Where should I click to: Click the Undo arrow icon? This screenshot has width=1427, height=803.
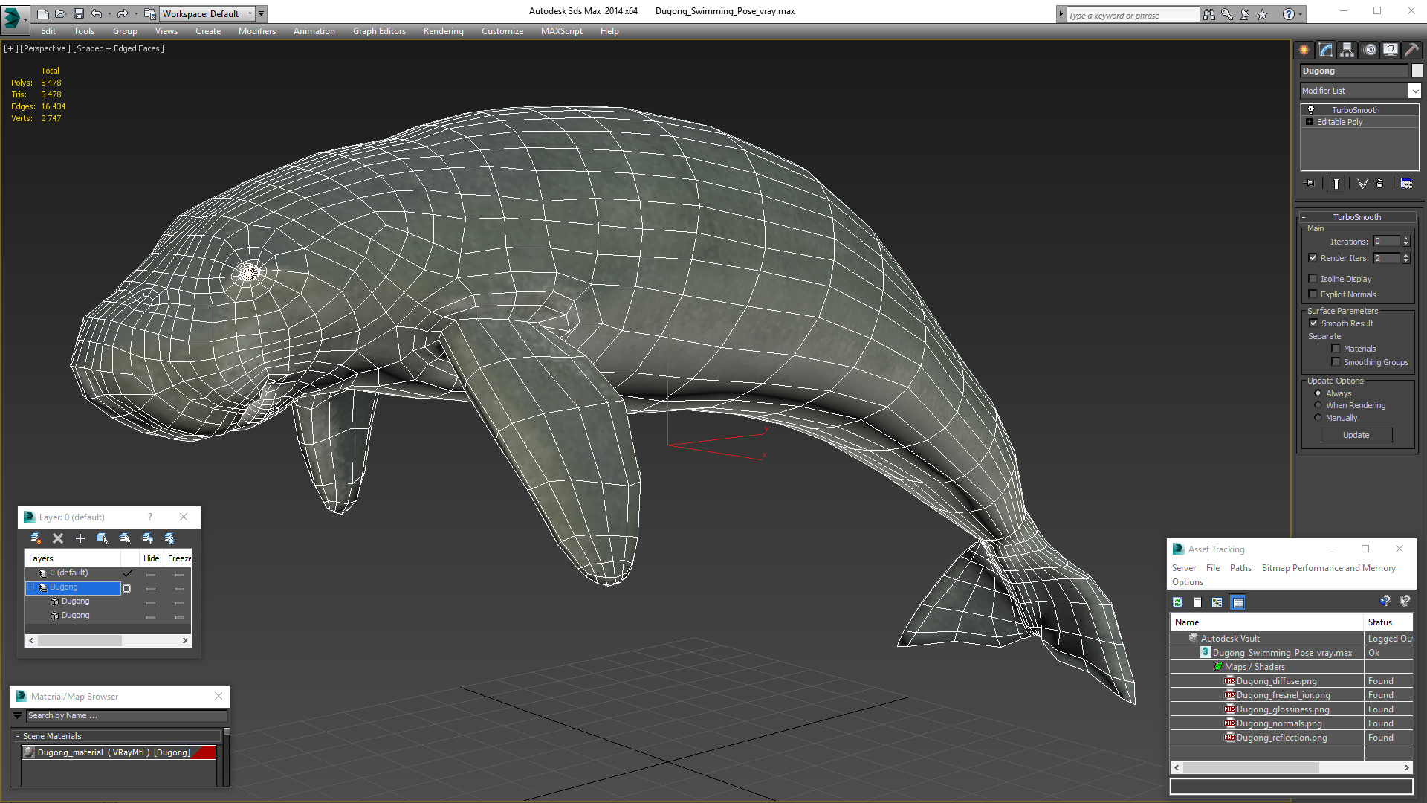[96, 13]
